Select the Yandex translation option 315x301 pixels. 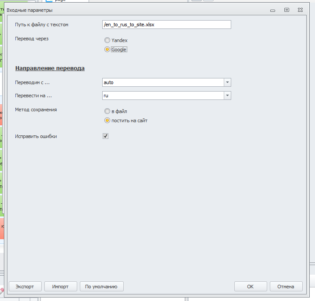pyautogui.click(x=107, y=40)
